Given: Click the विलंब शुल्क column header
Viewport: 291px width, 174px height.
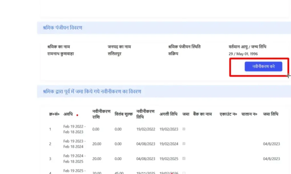Looking at the screenshot, I should pos(124,114).
